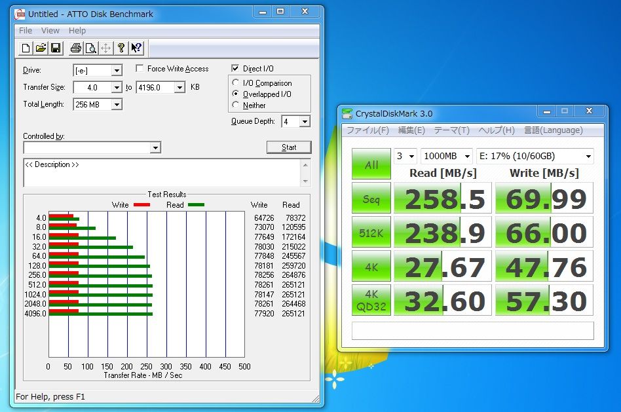Click the Start button in ATTO

click(x=289, y=147)
